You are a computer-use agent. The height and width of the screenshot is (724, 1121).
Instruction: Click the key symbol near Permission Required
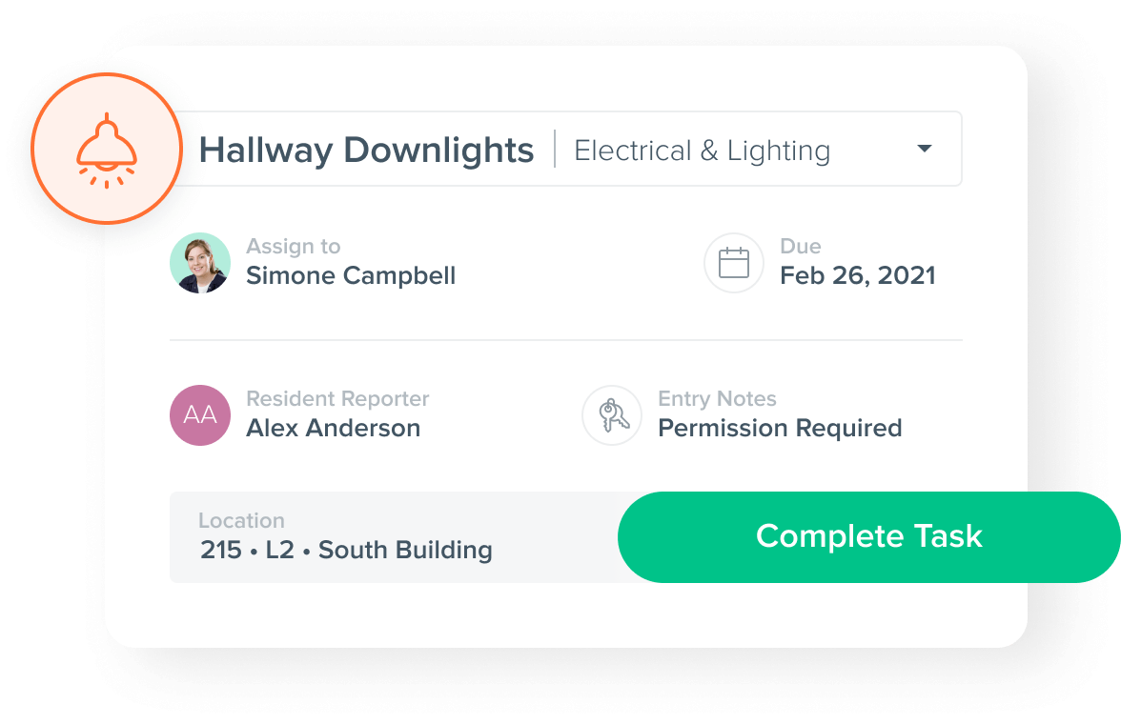coord(611,415)
